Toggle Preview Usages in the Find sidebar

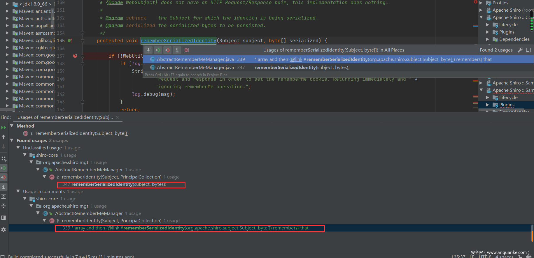pos(3,218)
